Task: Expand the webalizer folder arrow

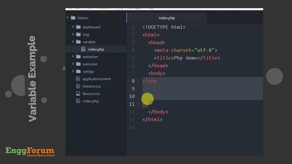Action: click(73, 56)
